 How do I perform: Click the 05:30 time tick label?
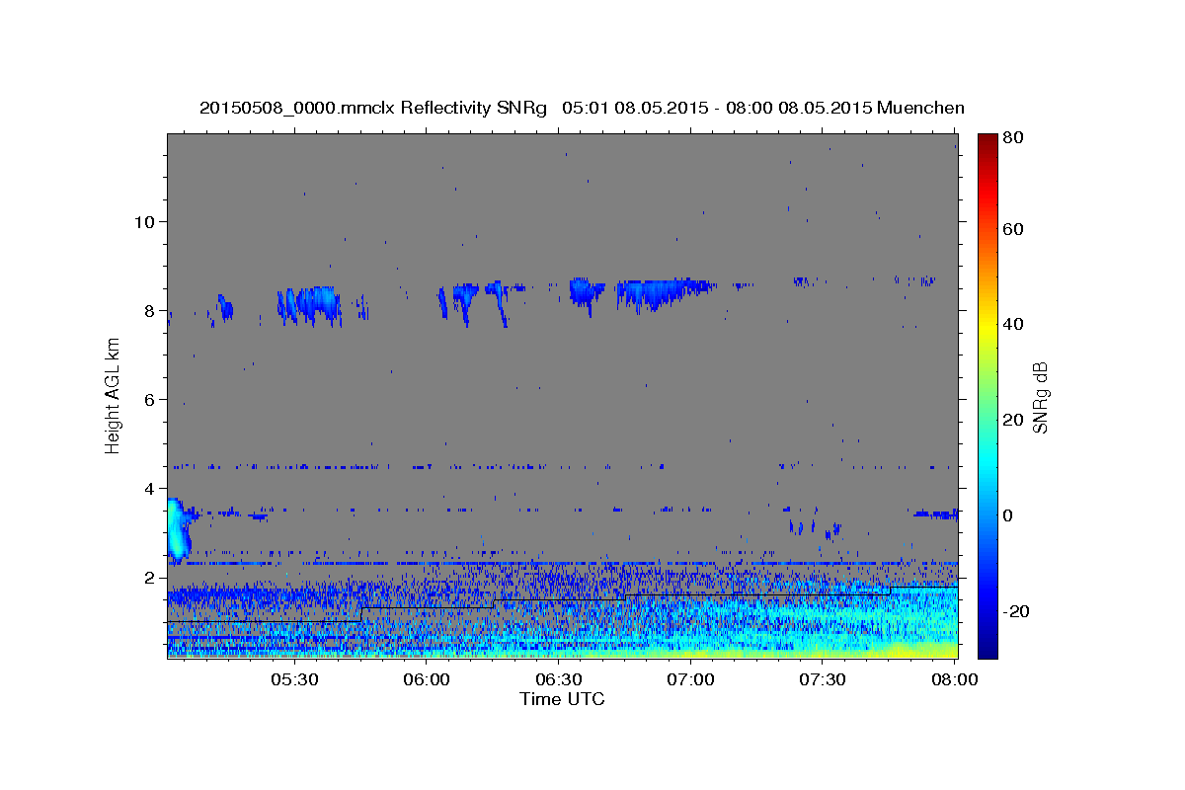(x=294, y=680)
